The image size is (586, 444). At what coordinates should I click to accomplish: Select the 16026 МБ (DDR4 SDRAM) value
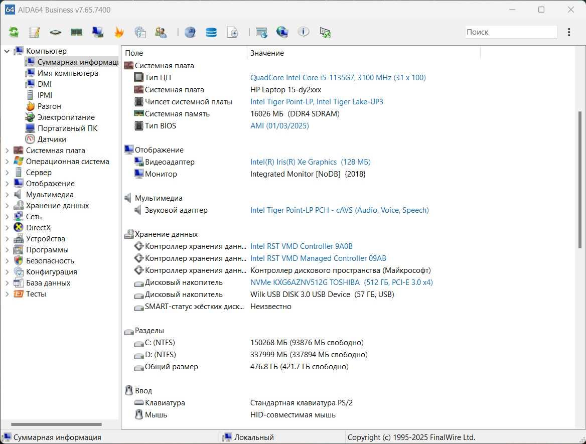click(x=295, y=113)
